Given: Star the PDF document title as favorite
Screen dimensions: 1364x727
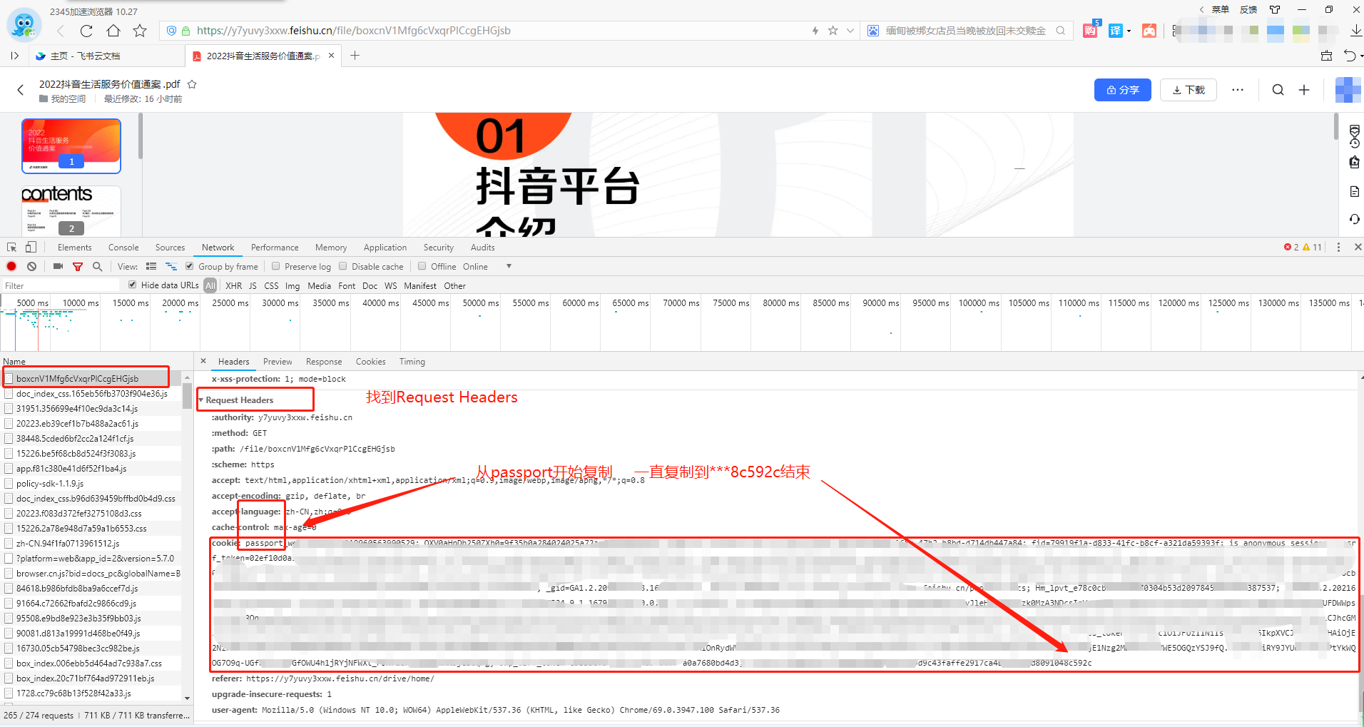Looking at the screenshot, I should [x=192, y=84].
